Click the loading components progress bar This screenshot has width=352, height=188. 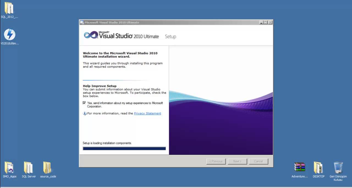(x=124, y=149)
